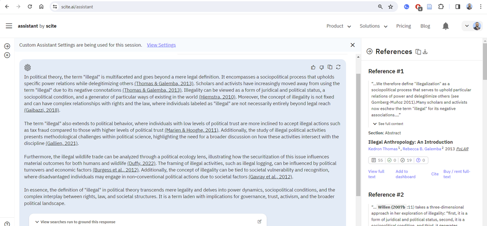Click the ChatGPT-style logo above the response
The image size is (487, 226).
click(x=28, y=67)
